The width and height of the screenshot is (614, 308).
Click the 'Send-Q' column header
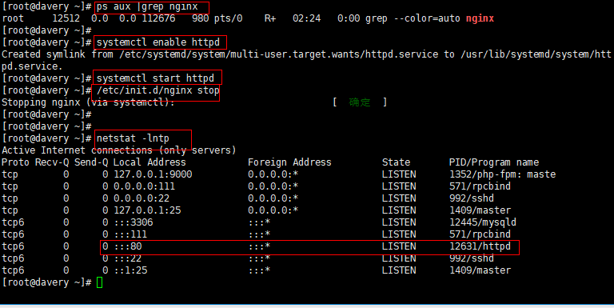(91, 162)
